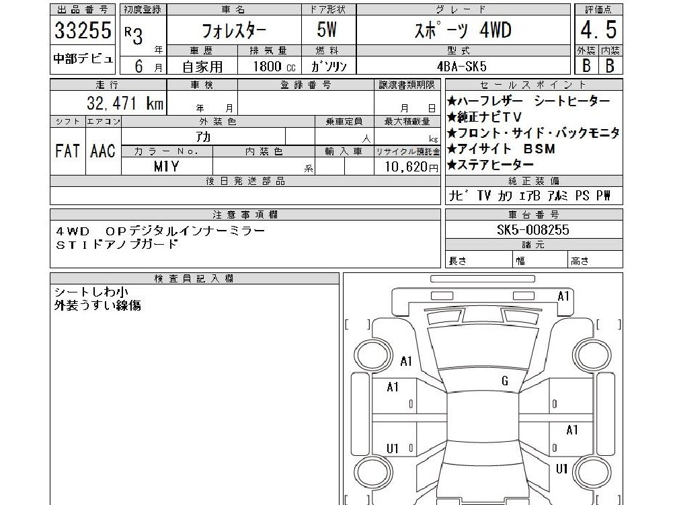Select grade text スポーツ 4WD
Screen dimensions: 673x505
pyautogui.click(x=463, y=30)
